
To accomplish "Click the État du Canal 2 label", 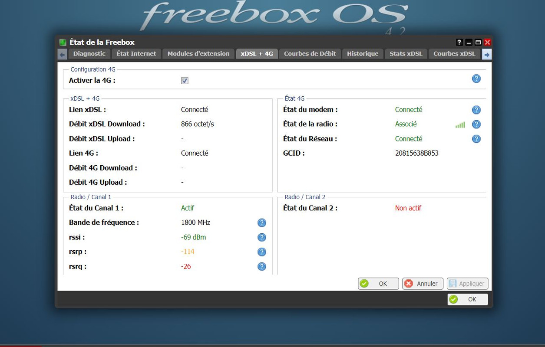I will pyautogui.click(x=310, y=208).
